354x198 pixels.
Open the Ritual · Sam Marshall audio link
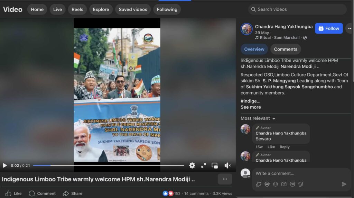(280, 37)
